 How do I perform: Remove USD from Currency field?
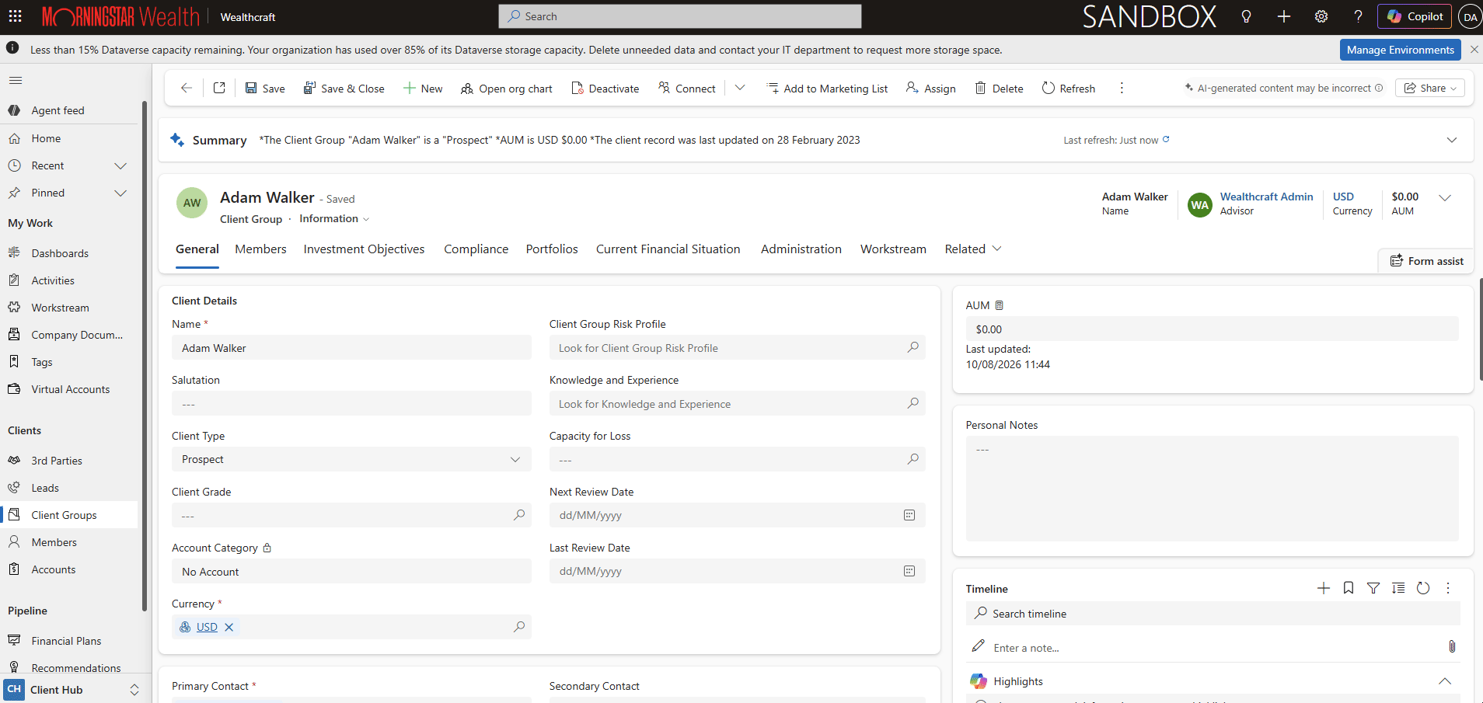[x=229, y=627]
